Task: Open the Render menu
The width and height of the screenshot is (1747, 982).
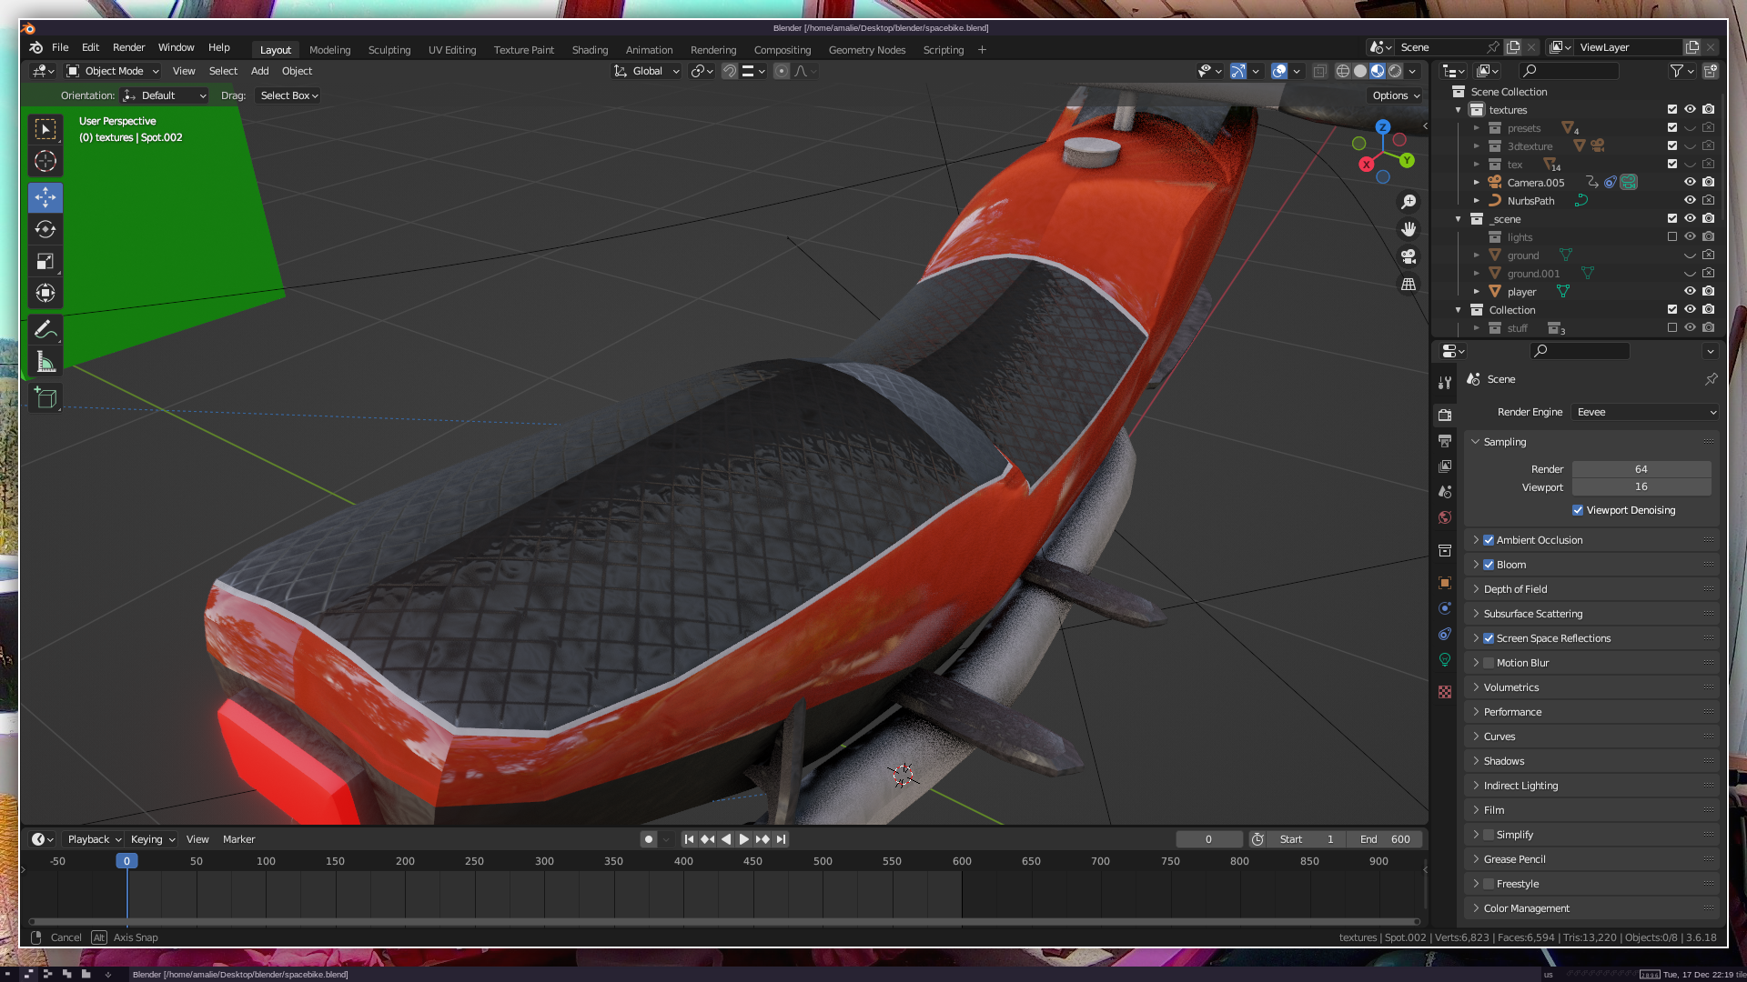Action: click(x=128, y=47)
